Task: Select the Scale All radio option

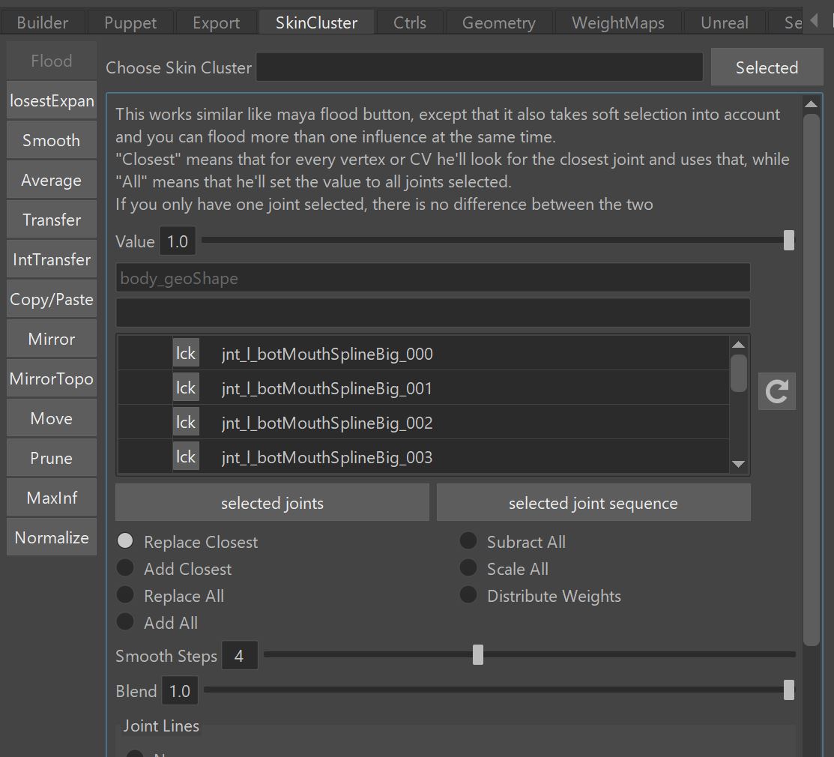Action: tap(468, 567)
